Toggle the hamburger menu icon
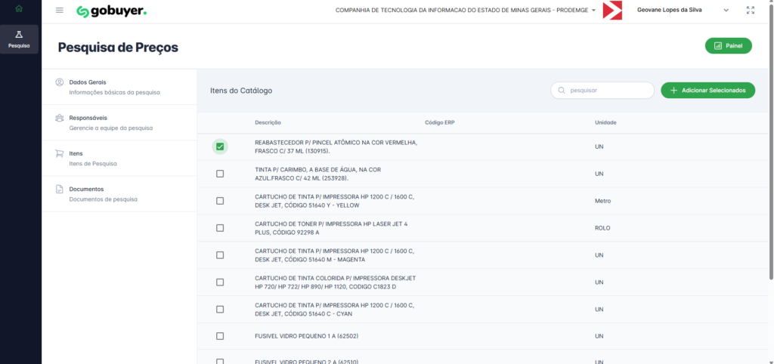774x364 pixels. pos(60,11)
